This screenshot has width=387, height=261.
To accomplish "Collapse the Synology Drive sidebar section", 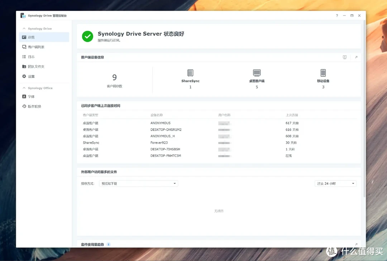I will tap(24, 29).
